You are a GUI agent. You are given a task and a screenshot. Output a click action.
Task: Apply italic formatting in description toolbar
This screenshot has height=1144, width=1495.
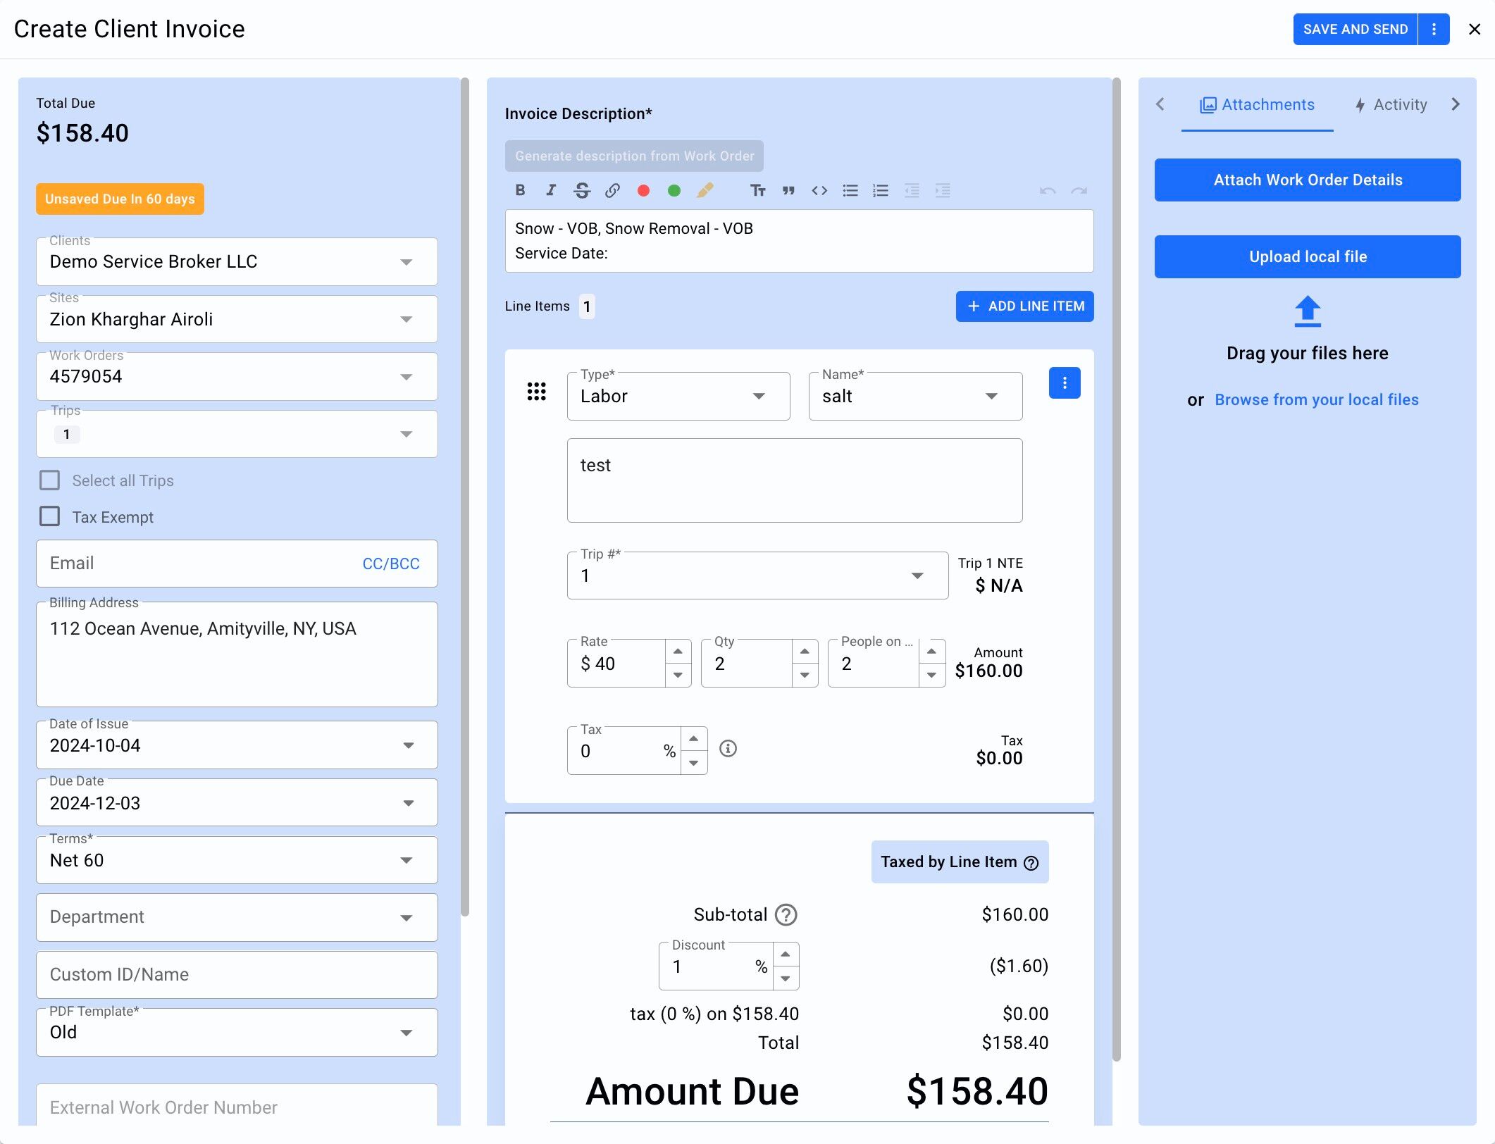tap(551, 190)
